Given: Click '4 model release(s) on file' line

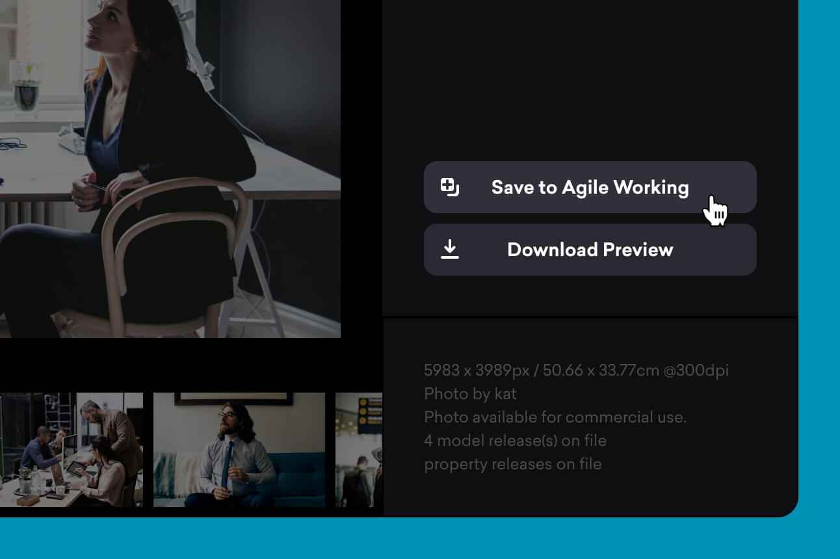Looking at the screenshot, I should (x=514, y=441).
